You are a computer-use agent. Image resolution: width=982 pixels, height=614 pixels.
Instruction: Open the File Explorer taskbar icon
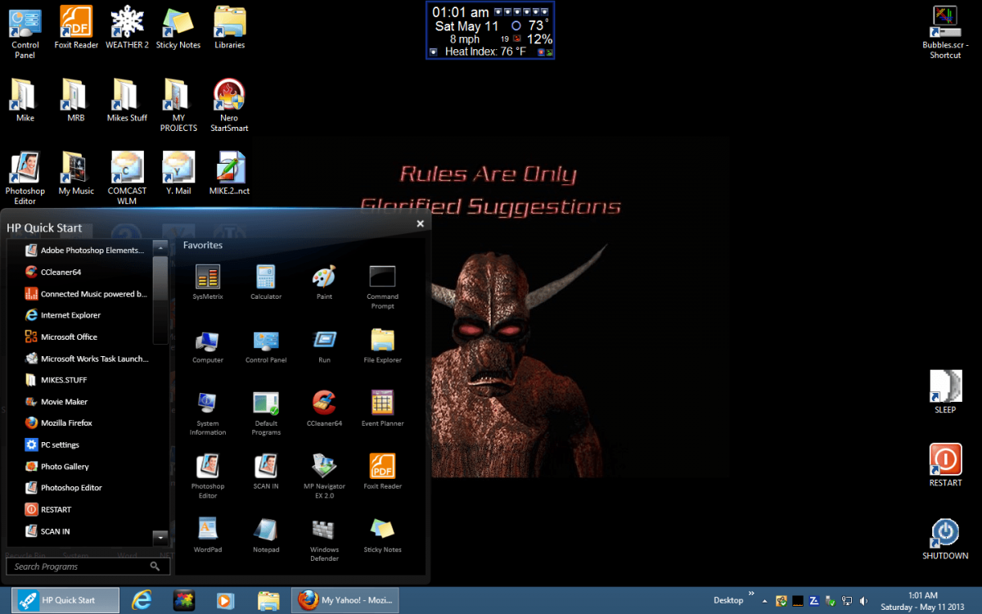268,600
